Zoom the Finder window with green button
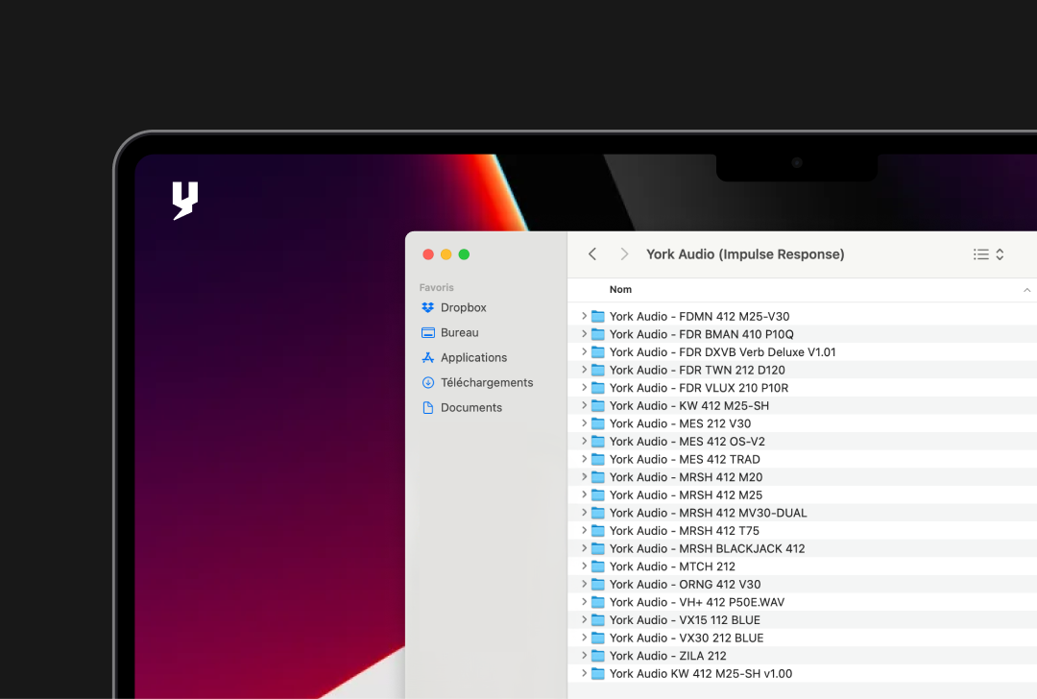This screenshot has width=1037, height=699. pos(464,253)
